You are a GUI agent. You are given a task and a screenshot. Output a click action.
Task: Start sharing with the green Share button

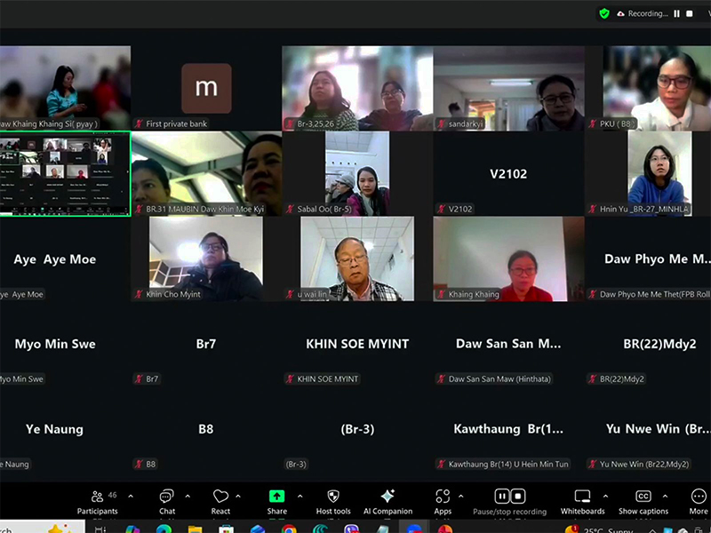pyautogui.click(x=276, y=497)
